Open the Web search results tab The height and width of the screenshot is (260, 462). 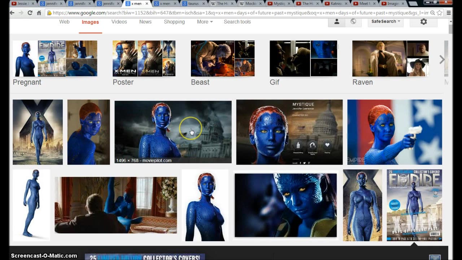point(64,22)
